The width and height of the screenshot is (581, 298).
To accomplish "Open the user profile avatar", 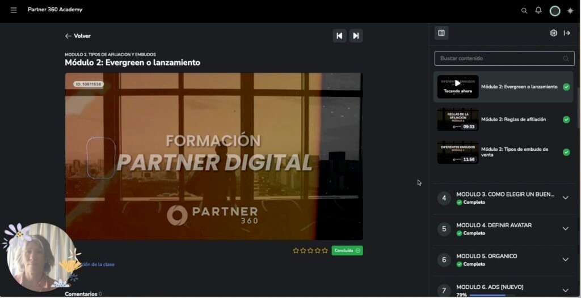I will click(x=555, y=11).
